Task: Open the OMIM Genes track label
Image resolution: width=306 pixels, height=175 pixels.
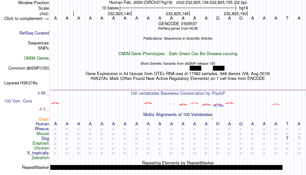Action: (x=36, y=58)
